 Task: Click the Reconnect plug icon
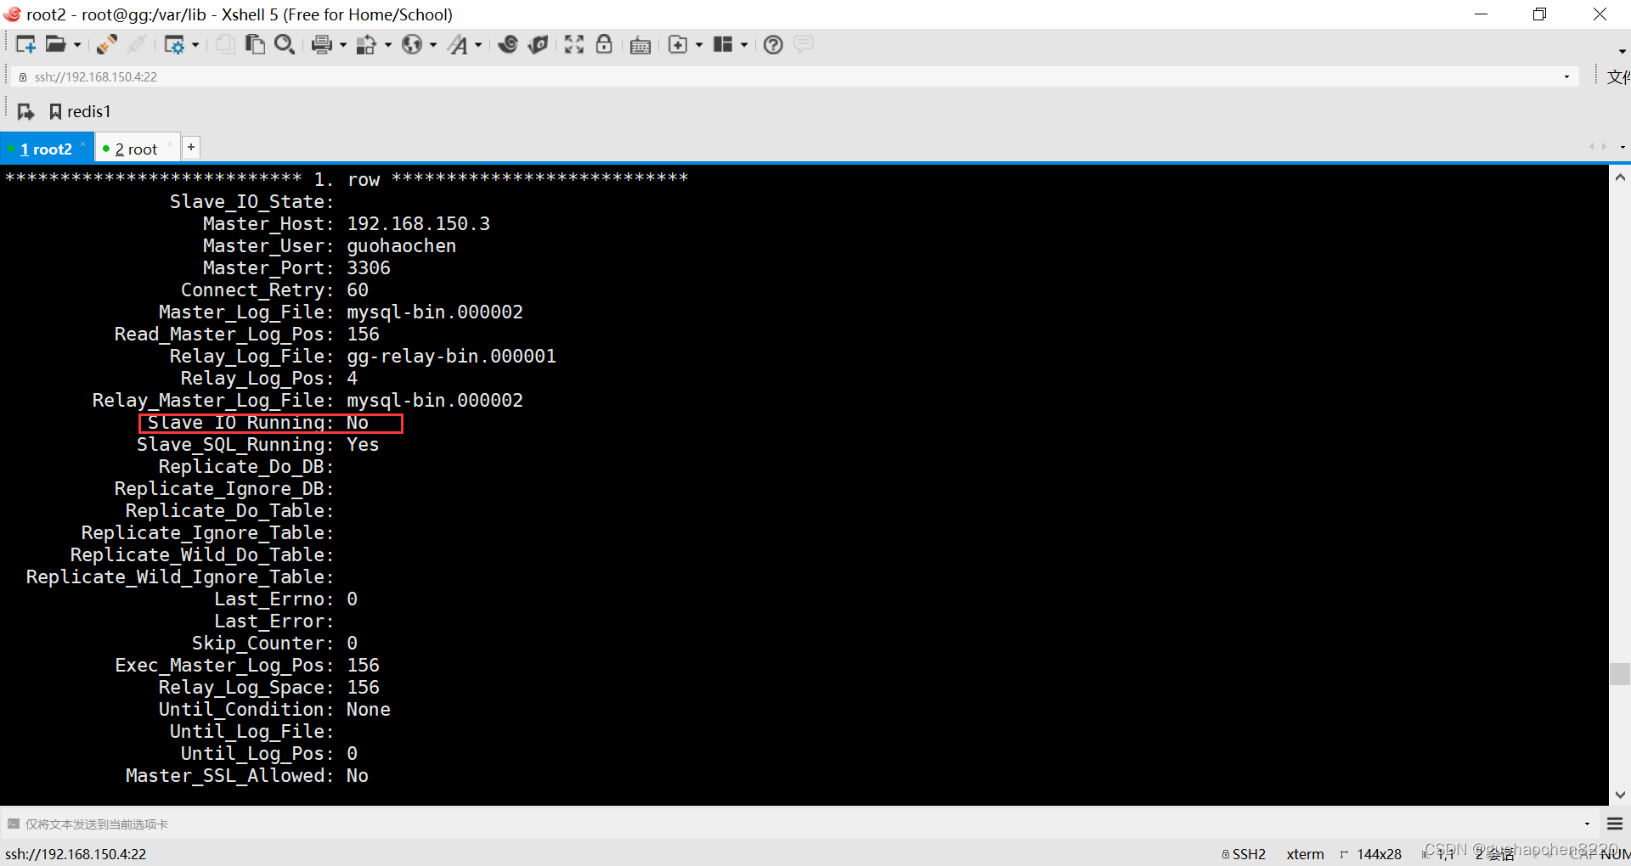pyautogui.click(x=107, y=44)
